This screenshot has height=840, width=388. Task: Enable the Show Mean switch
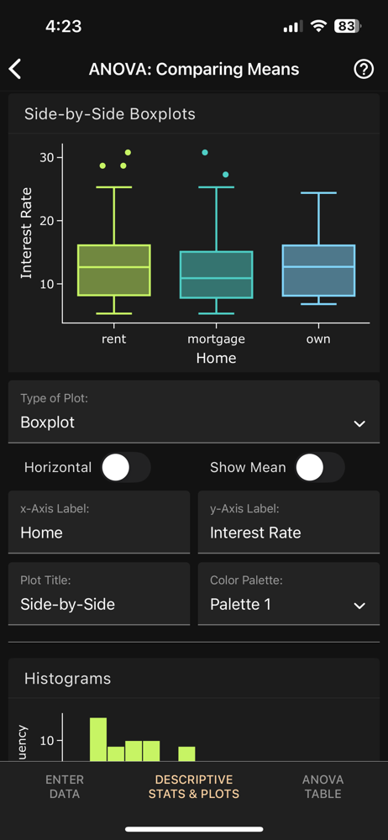point(319,467)
